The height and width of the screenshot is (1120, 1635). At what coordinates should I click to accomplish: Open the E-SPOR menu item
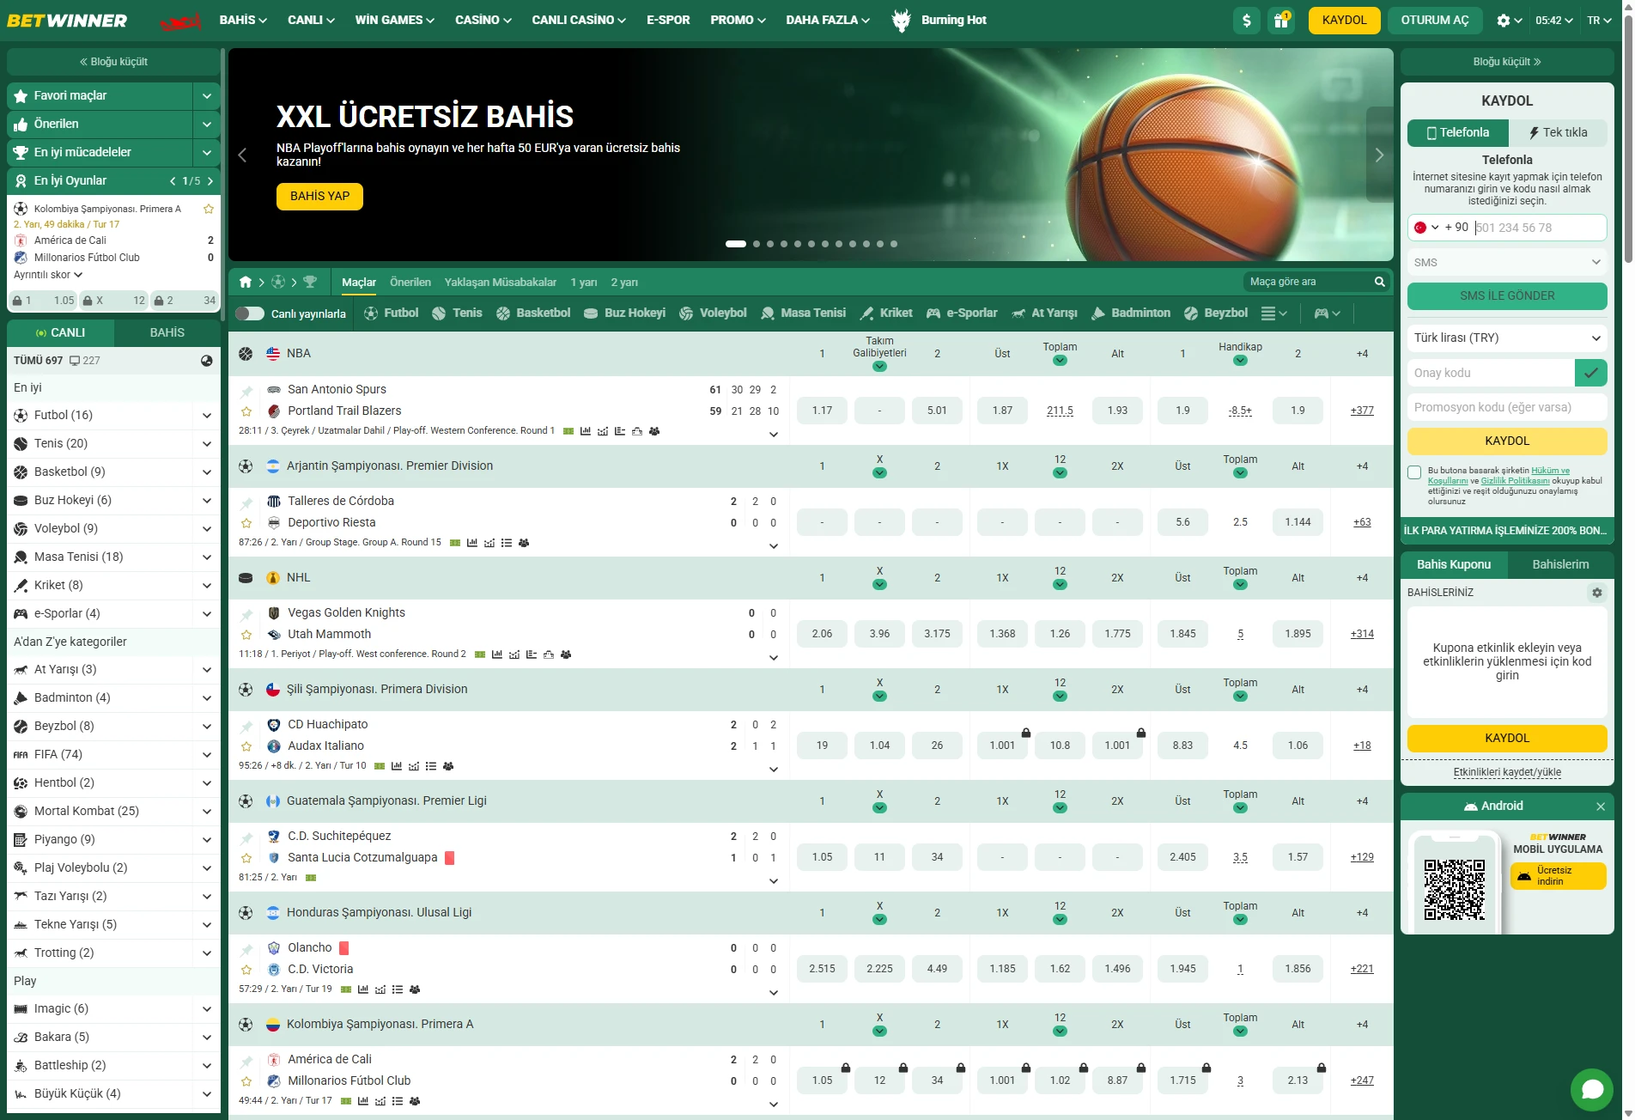point(668,20)
